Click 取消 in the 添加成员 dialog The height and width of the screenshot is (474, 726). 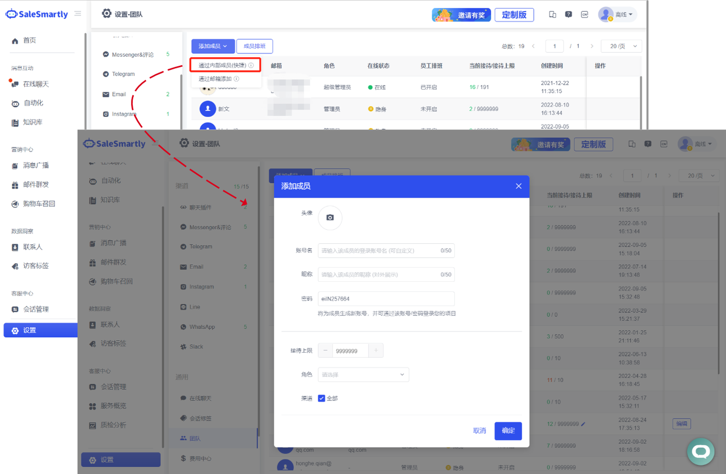[479, 431]
